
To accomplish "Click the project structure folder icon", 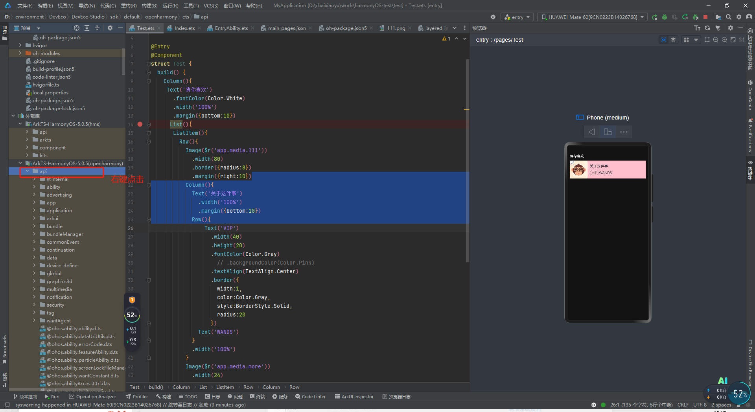I will coord(718,17).
